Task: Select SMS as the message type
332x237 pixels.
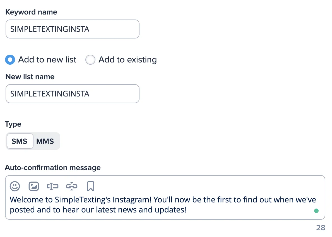Action: click(20, 141)
